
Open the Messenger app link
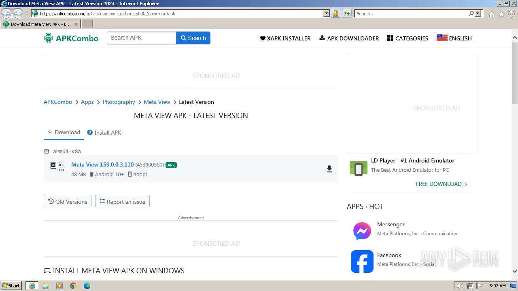pos(391,224)
